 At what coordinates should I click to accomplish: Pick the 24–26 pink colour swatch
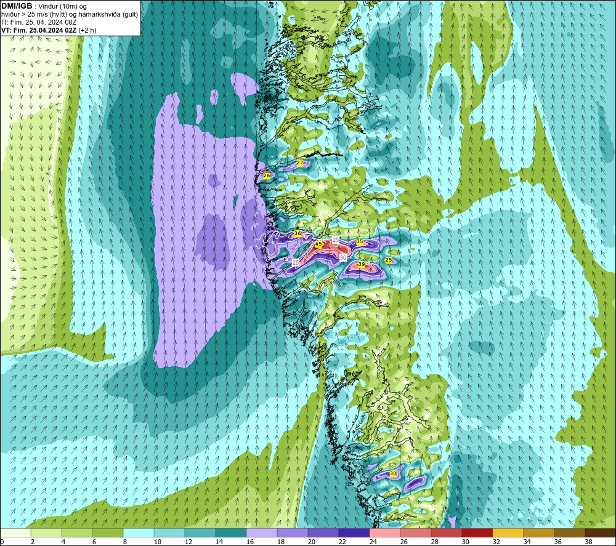(384, 532)
